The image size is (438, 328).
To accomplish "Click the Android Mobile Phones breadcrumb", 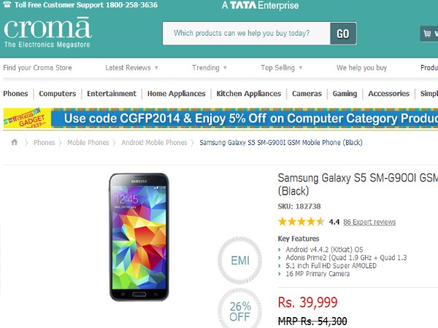I will click(x=154, y=143).
